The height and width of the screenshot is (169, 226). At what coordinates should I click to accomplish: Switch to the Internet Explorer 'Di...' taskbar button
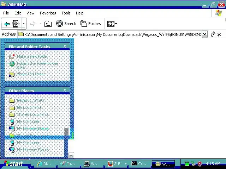[x=44, y=164]
